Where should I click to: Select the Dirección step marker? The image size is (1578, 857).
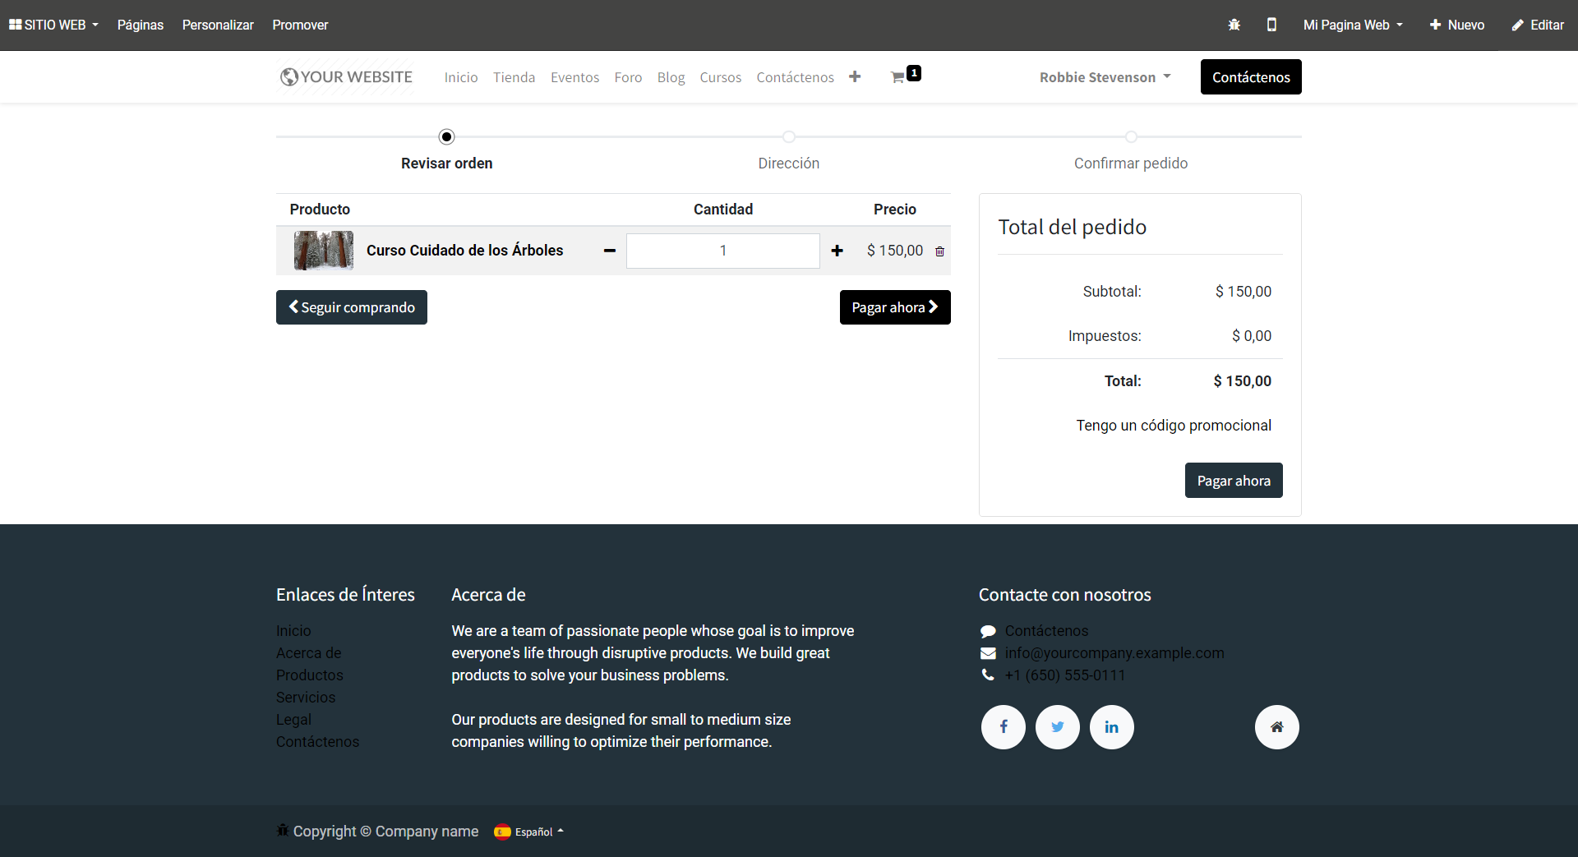(788, 137)
